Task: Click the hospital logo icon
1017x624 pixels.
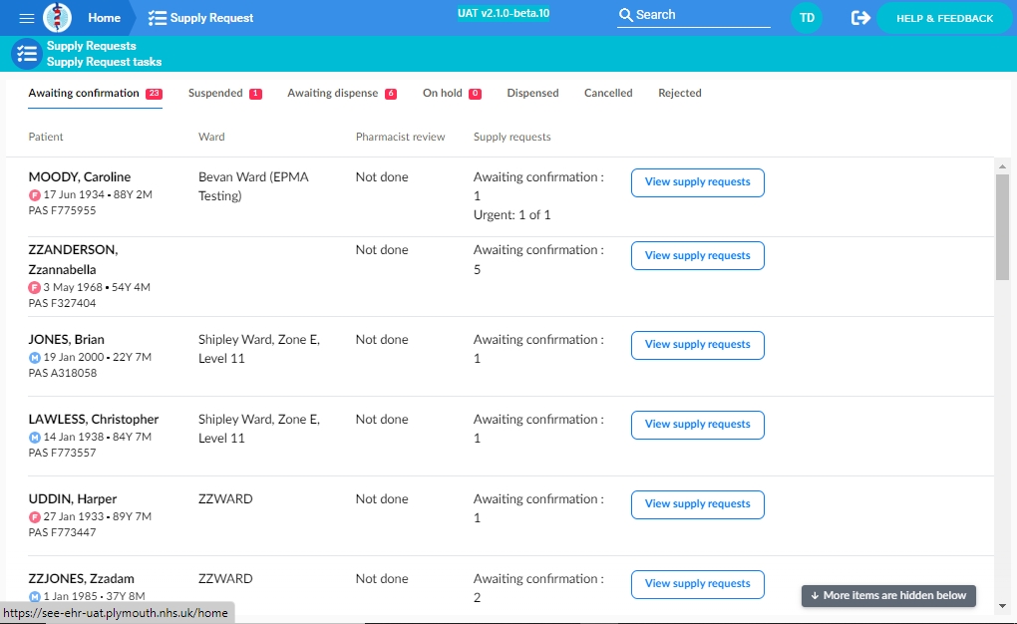Action: coord(57,18)
